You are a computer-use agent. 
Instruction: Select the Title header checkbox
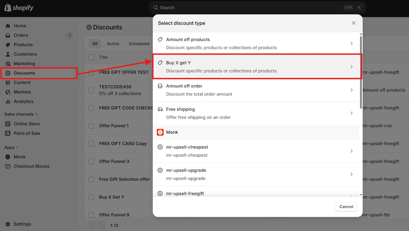click(x=91, y=57)
